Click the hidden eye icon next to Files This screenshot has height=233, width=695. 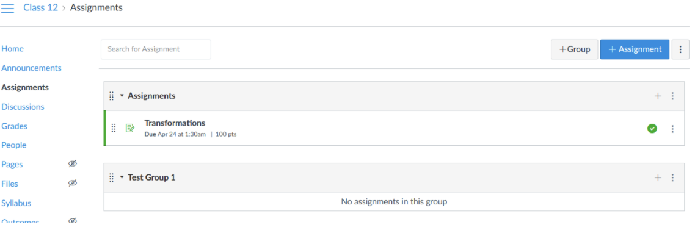point(73,183)
